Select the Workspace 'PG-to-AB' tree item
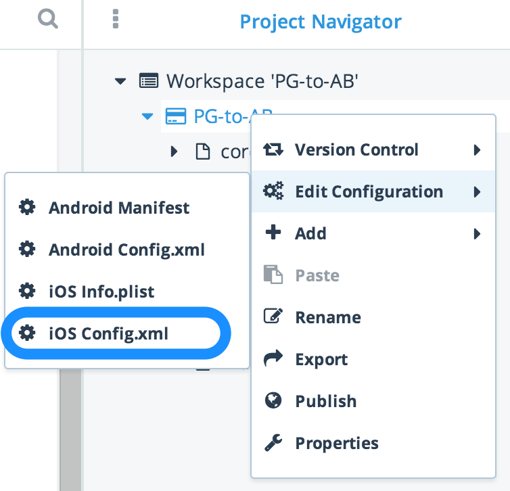The width and height of the screenshot is (510, 491). tap(262, 81)
